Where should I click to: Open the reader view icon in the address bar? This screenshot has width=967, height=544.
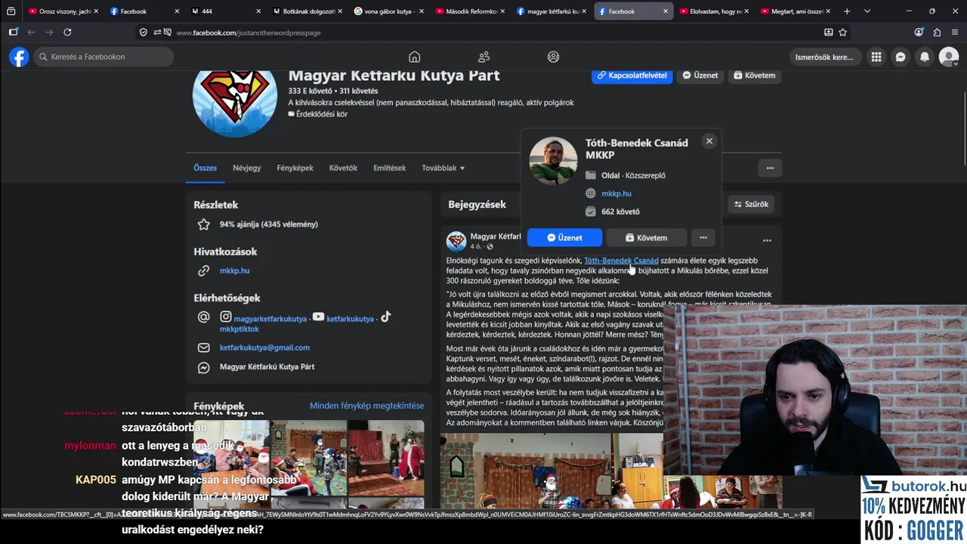[829, 32]
